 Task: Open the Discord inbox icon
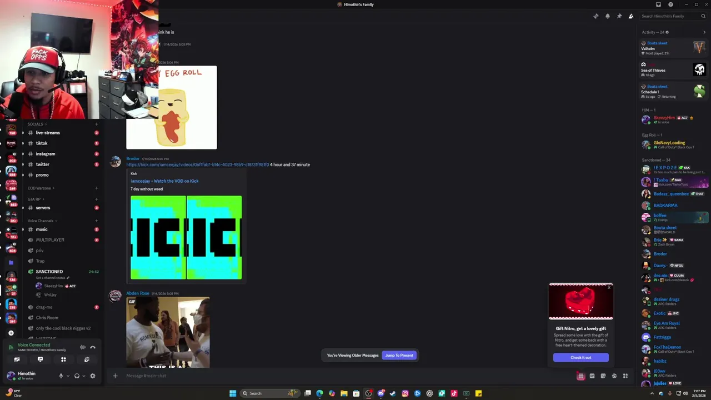click(658, 4)
